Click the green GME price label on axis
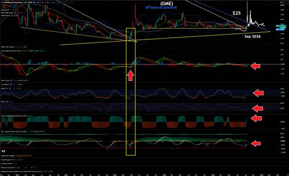The width and height of the screenshot is (289, 176). click(x=280, y=26)
